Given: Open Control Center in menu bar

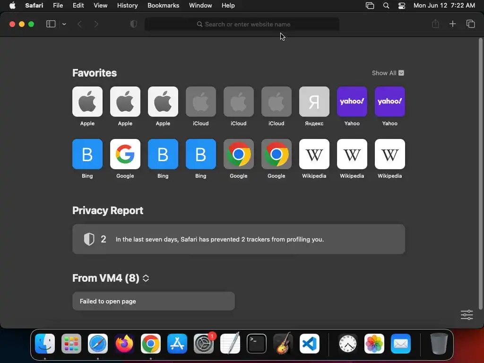Looking at the screenshot, I should point(402,6).
